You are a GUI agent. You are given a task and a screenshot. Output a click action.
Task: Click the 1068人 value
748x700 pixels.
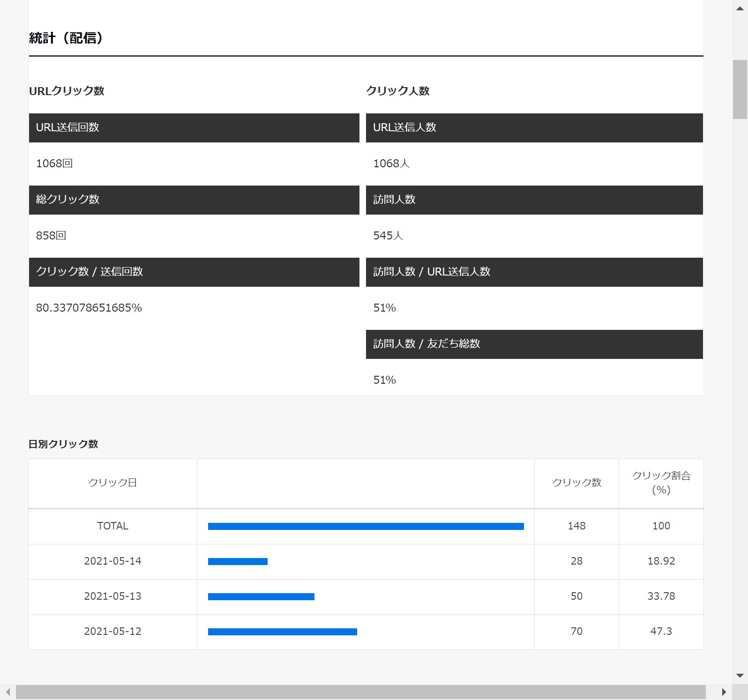[391, 164]
